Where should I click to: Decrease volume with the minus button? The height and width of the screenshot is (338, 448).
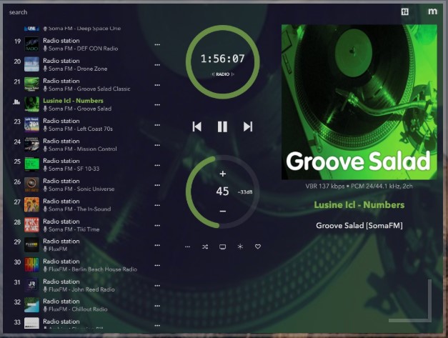(222, 211)
